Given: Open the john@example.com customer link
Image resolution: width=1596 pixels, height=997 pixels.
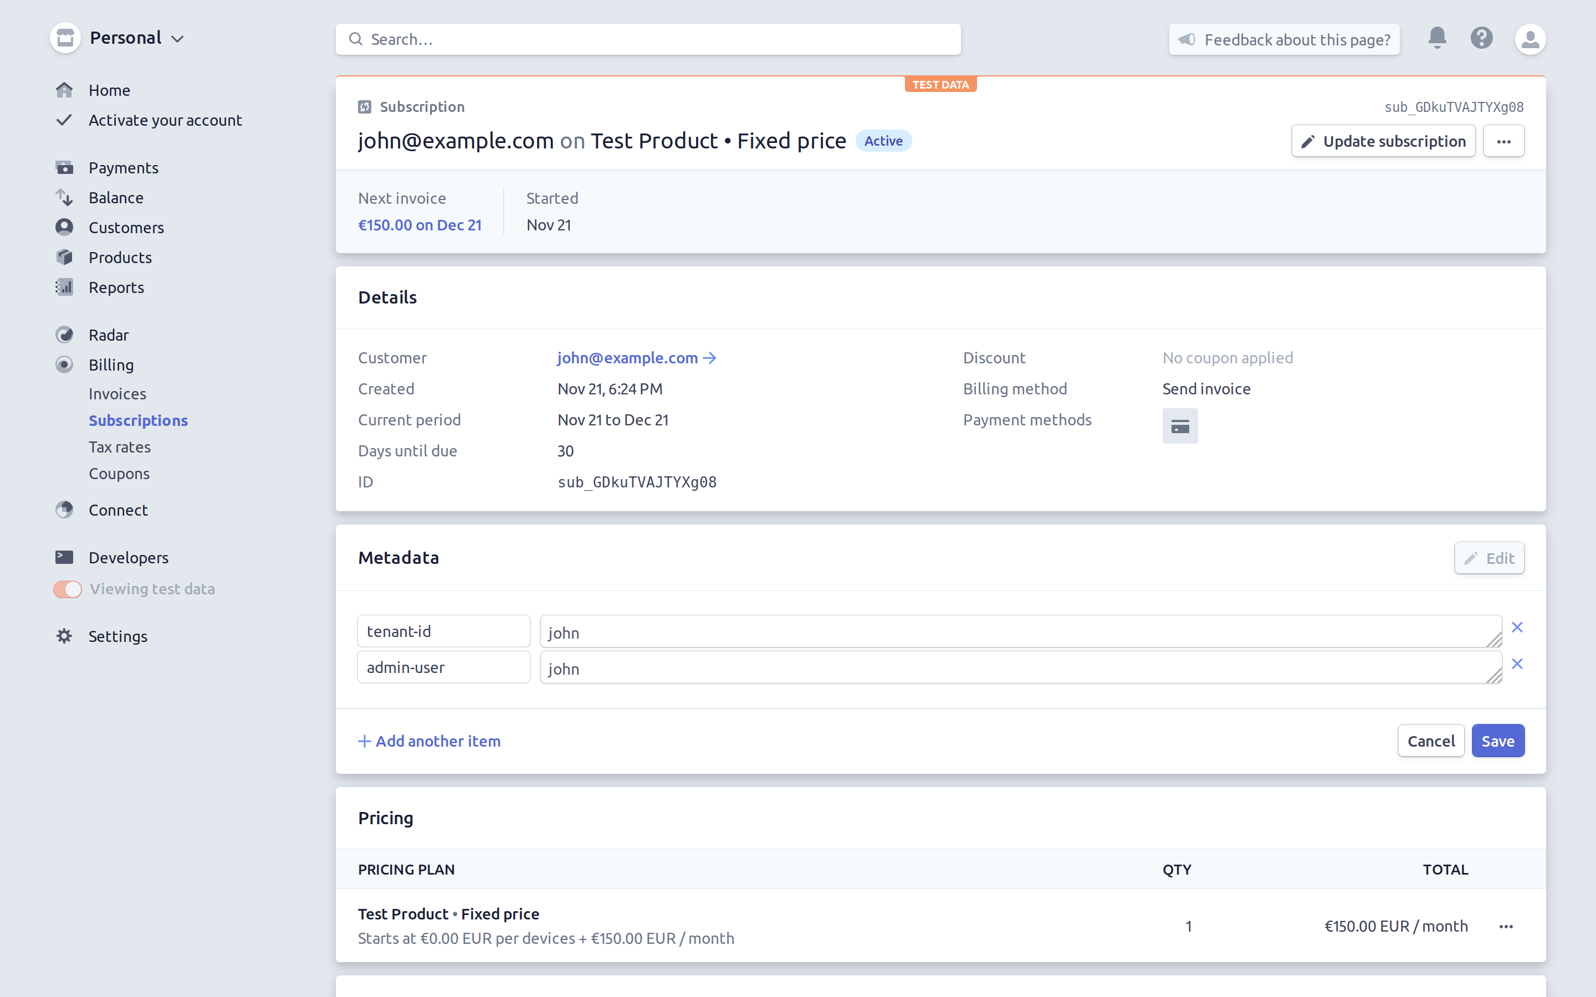Looking at the screenshot, I should 627,357.
